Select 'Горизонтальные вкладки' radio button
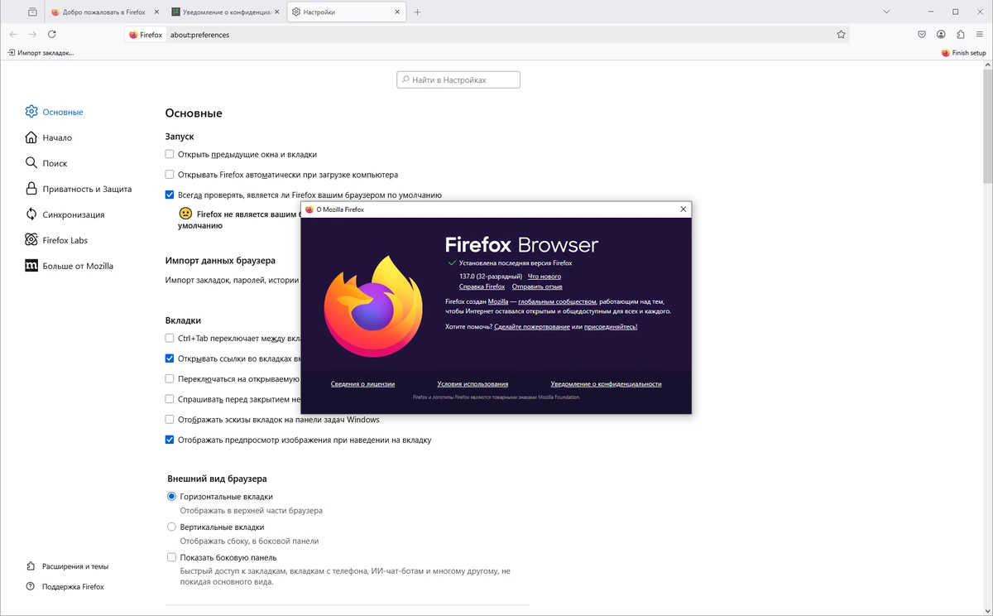Viewport: 993px width, 616px height. [x=171, y=497]
